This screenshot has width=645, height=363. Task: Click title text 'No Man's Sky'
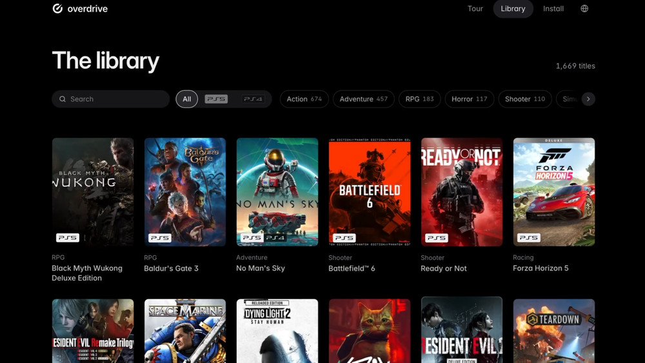(x=261, y=268)
